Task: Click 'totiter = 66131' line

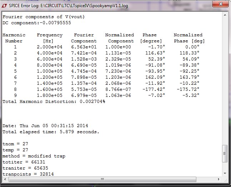Action: click(24, 162)
